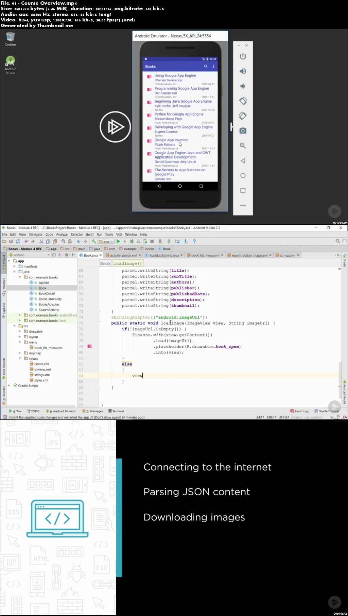Close the search_button_shape.xml tab

[271, 255]
